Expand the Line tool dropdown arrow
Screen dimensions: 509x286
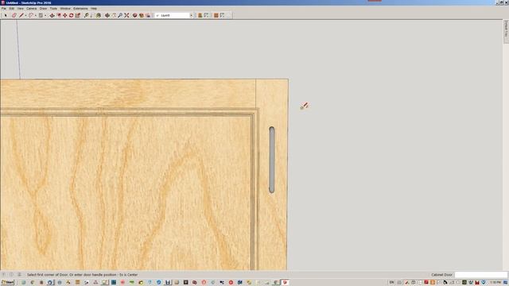tap(25, 15)
